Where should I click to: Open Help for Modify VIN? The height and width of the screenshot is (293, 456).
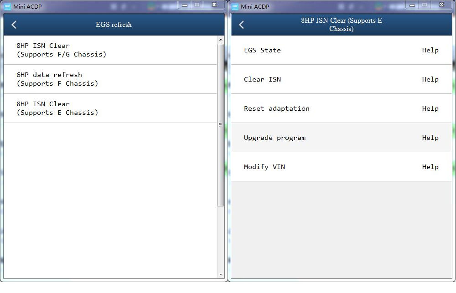pos(430,167)
